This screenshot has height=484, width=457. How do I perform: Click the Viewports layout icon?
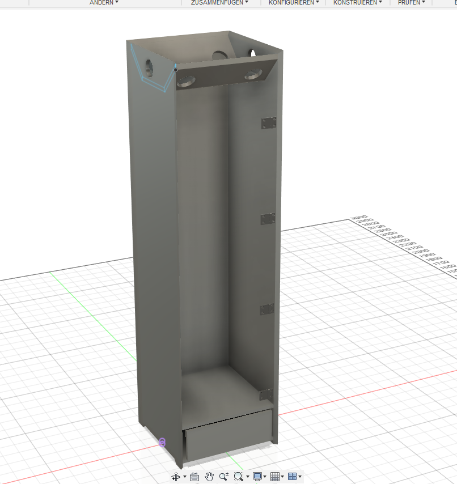point(292,477)
